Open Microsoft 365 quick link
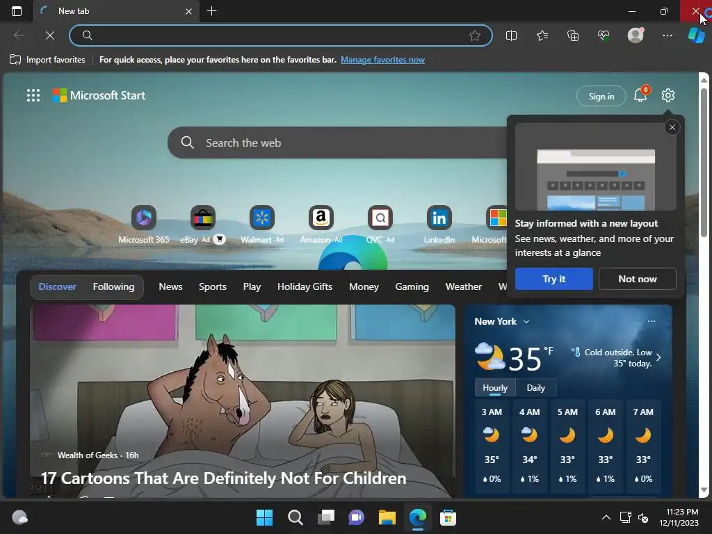712x534 pixels. click(143, 225)
